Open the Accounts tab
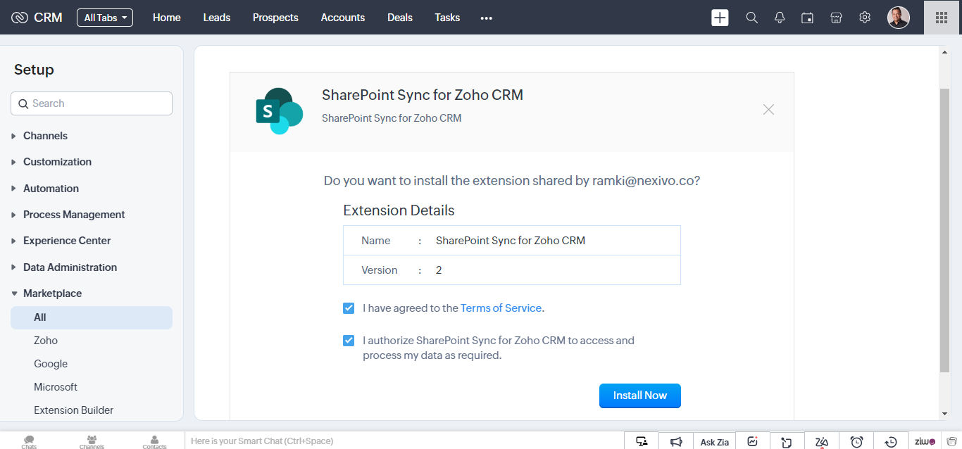Screen dimensions: 962x449 (343, 18)
